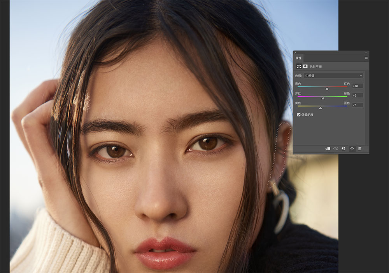The height and width of the screenshot is (273, 389).
Task: Click the cyan-red slider handle
Action: pyautogui.click(x=327, y=89)
